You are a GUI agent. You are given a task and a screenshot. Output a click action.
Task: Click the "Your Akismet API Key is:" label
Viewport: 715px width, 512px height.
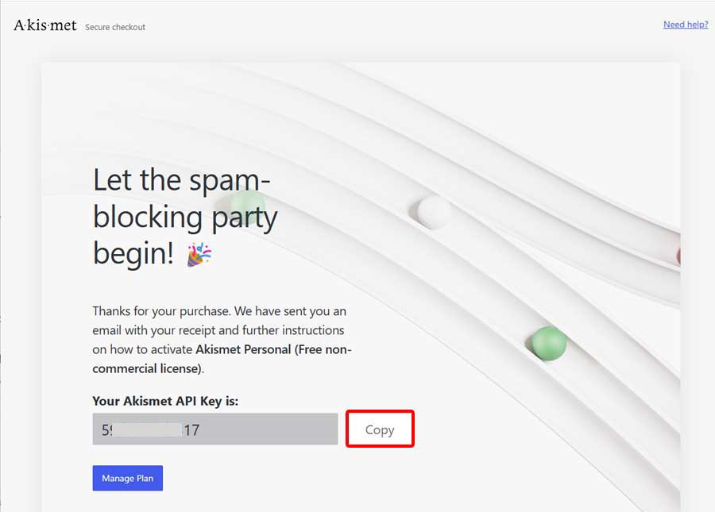[x=165, y=401]
